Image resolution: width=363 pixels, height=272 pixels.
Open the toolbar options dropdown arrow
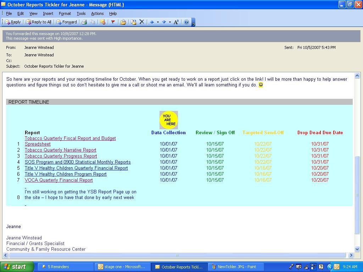(x=194, y=23)
